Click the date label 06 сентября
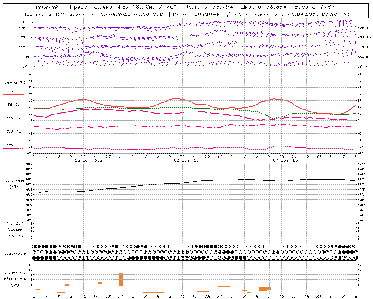Image resolution: width=373 pixels, height=299 pixels. (x=188, y=161)
